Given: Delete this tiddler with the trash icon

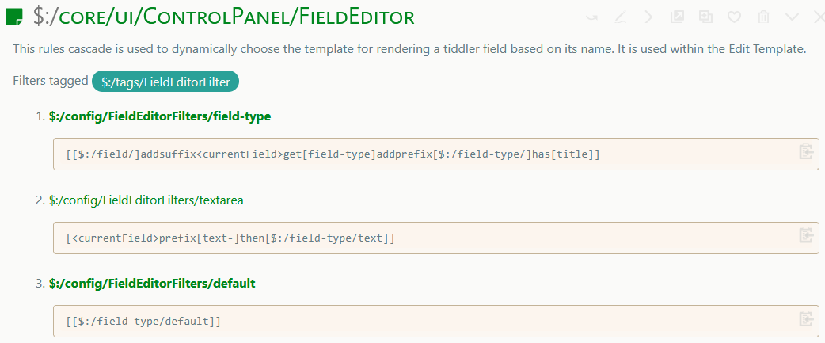Looking at the screenshot, I should pos(763,17).
